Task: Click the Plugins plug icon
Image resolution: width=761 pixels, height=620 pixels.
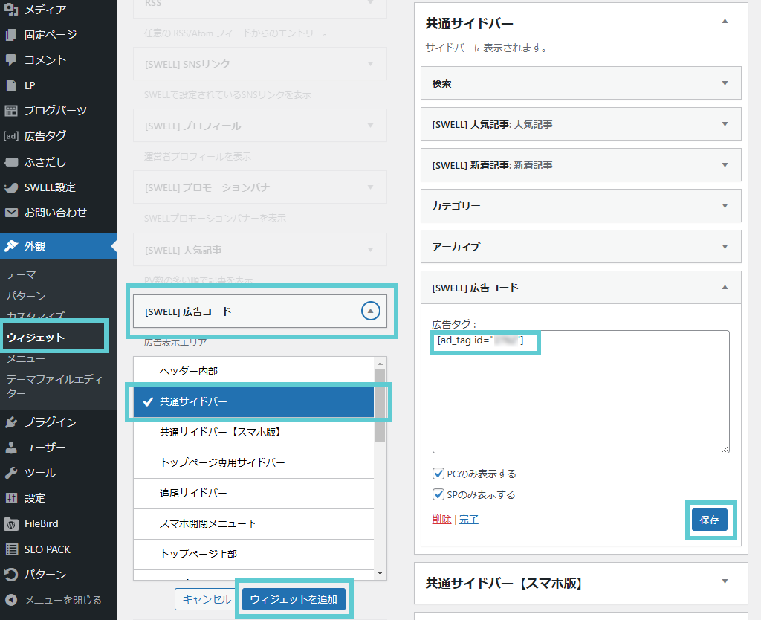Action: (x=11, y=422)
